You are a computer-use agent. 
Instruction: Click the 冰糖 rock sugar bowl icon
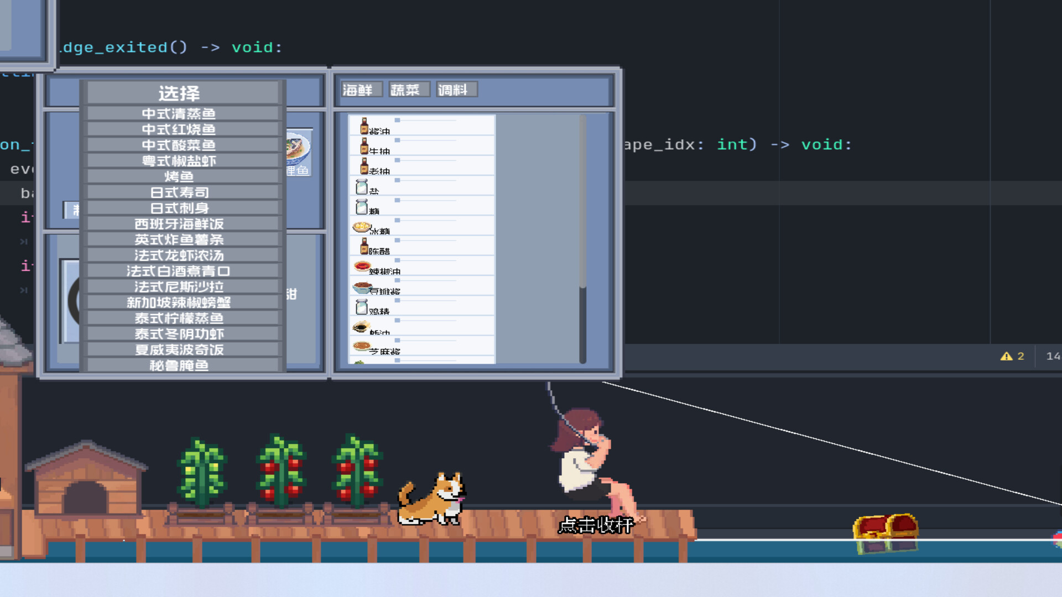coord(362,228)
